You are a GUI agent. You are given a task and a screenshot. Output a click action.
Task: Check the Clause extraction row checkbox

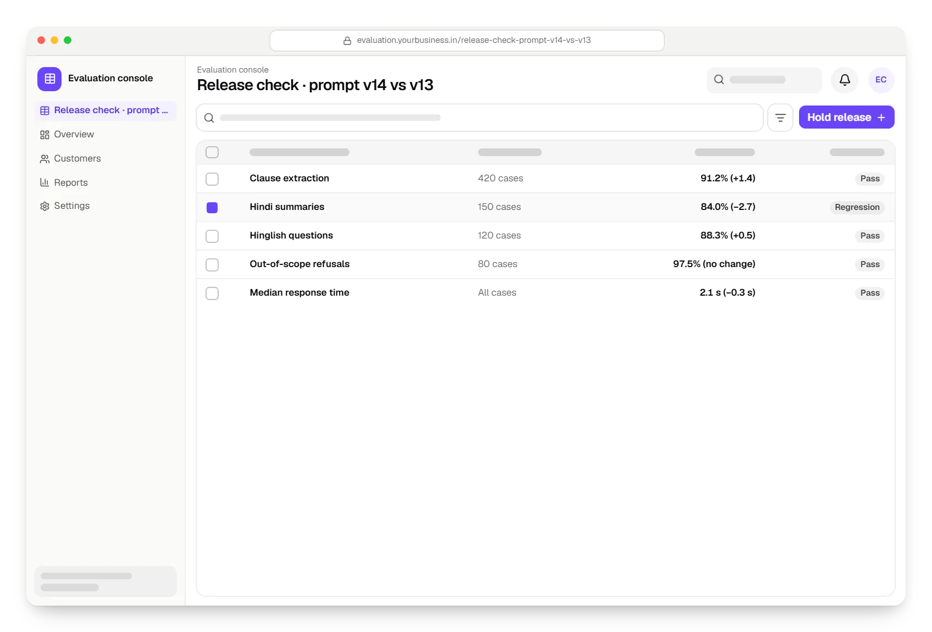click(212, 179)
